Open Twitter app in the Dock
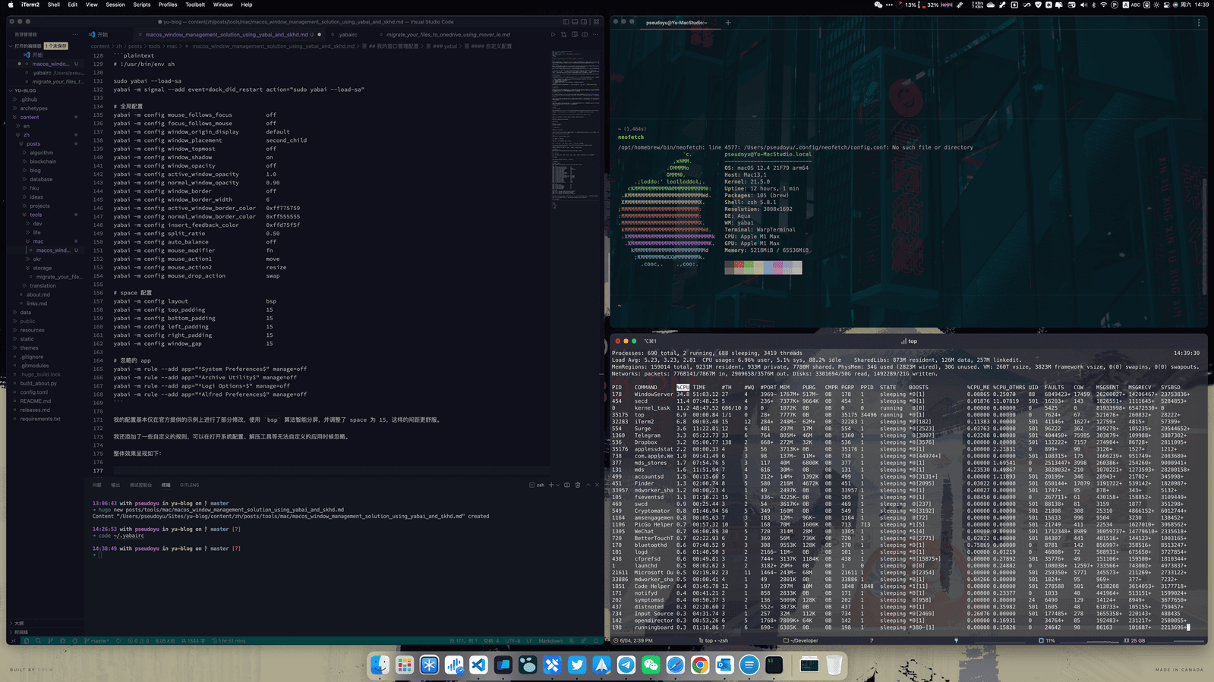 [x=577, y=665]
